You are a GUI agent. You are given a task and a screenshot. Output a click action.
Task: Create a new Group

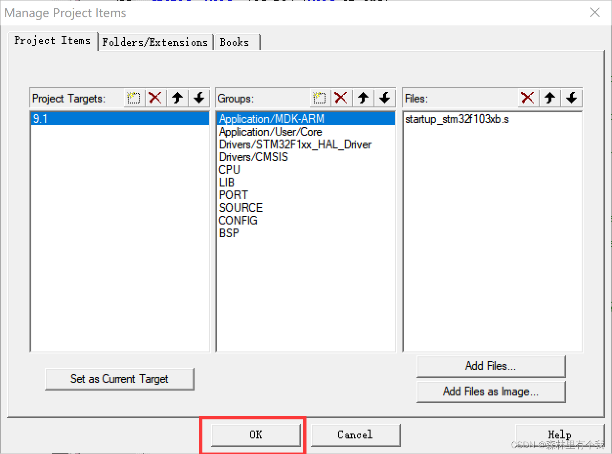[x=320, y=98]
